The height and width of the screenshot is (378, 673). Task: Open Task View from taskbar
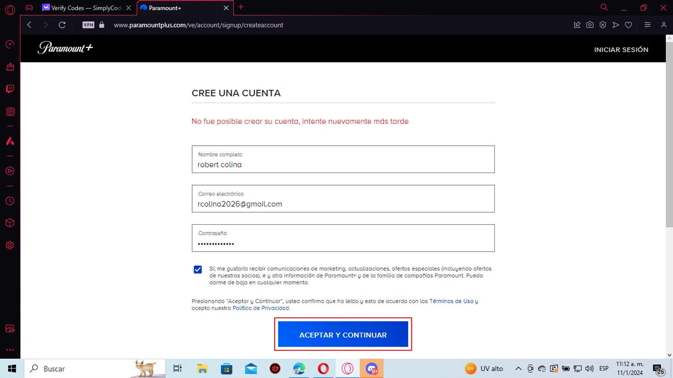pyautogui.click(x=178, y=369)
